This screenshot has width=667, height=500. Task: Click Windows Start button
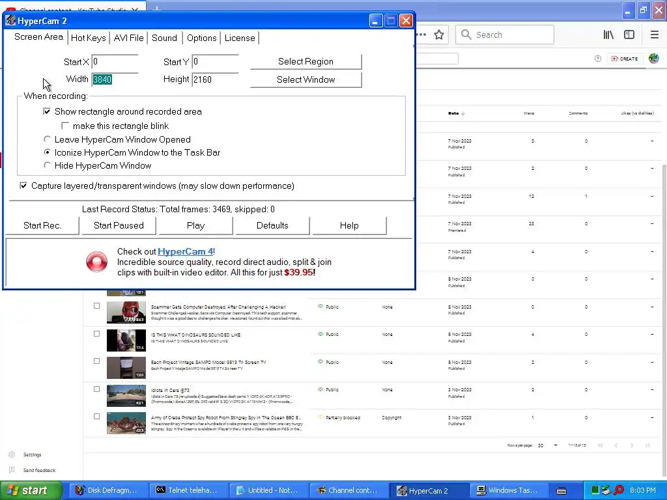click(31, 490)
